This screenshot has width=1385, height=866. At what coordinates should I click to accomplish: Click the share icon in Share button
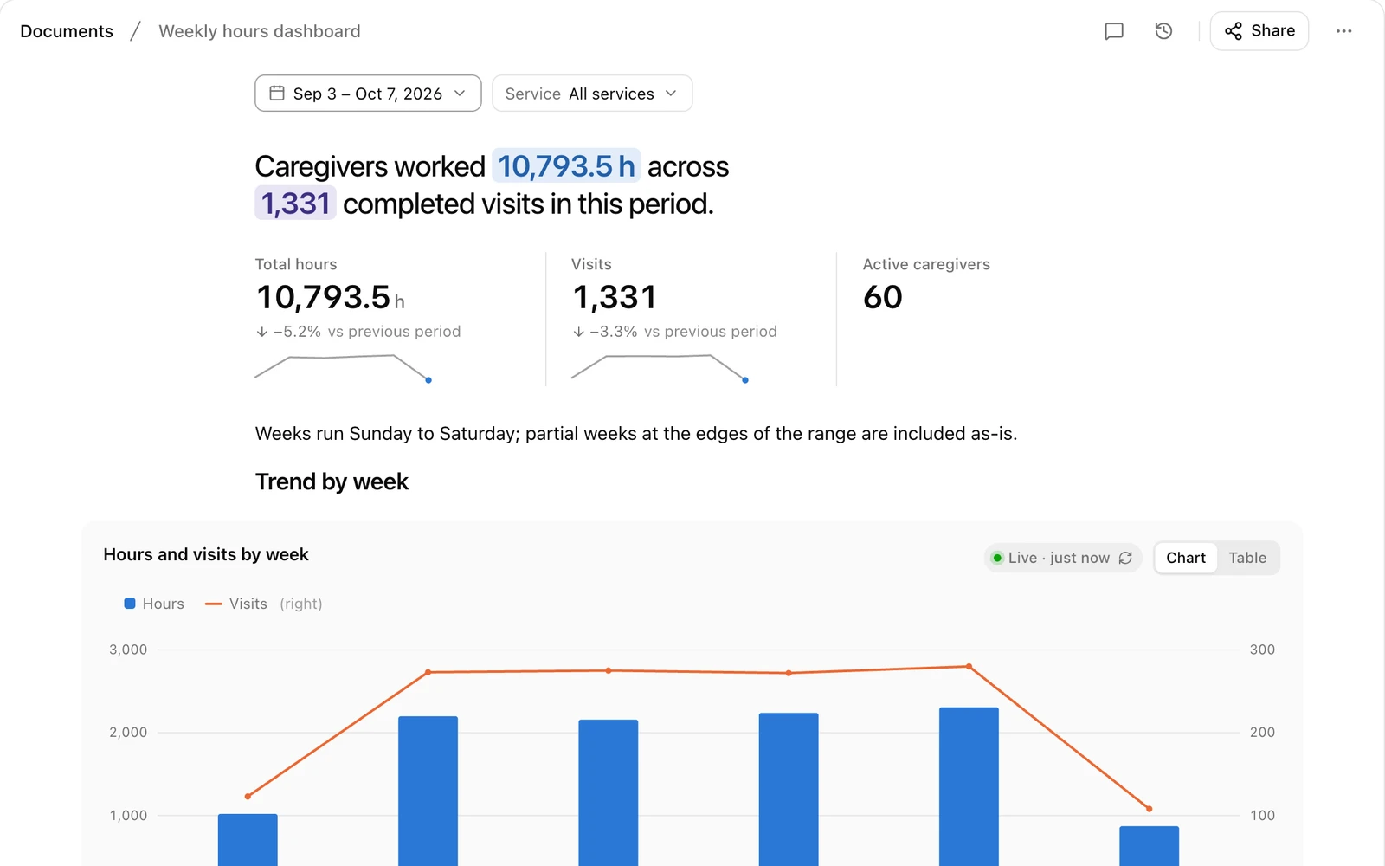click(1234, 31)
